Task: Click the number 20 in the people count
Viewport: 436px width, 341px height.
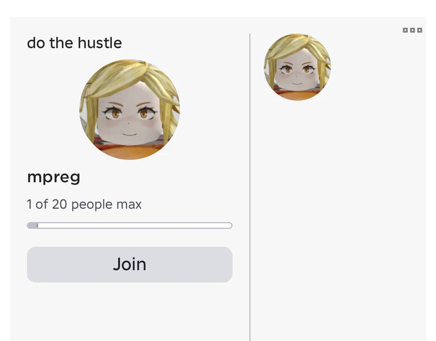Action: 59,204
